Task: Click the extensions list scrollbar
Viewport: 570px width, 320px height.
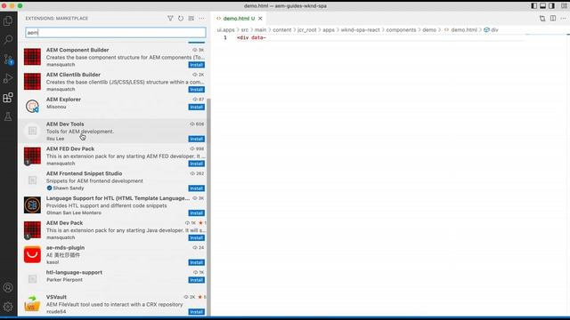Action: 208,207
